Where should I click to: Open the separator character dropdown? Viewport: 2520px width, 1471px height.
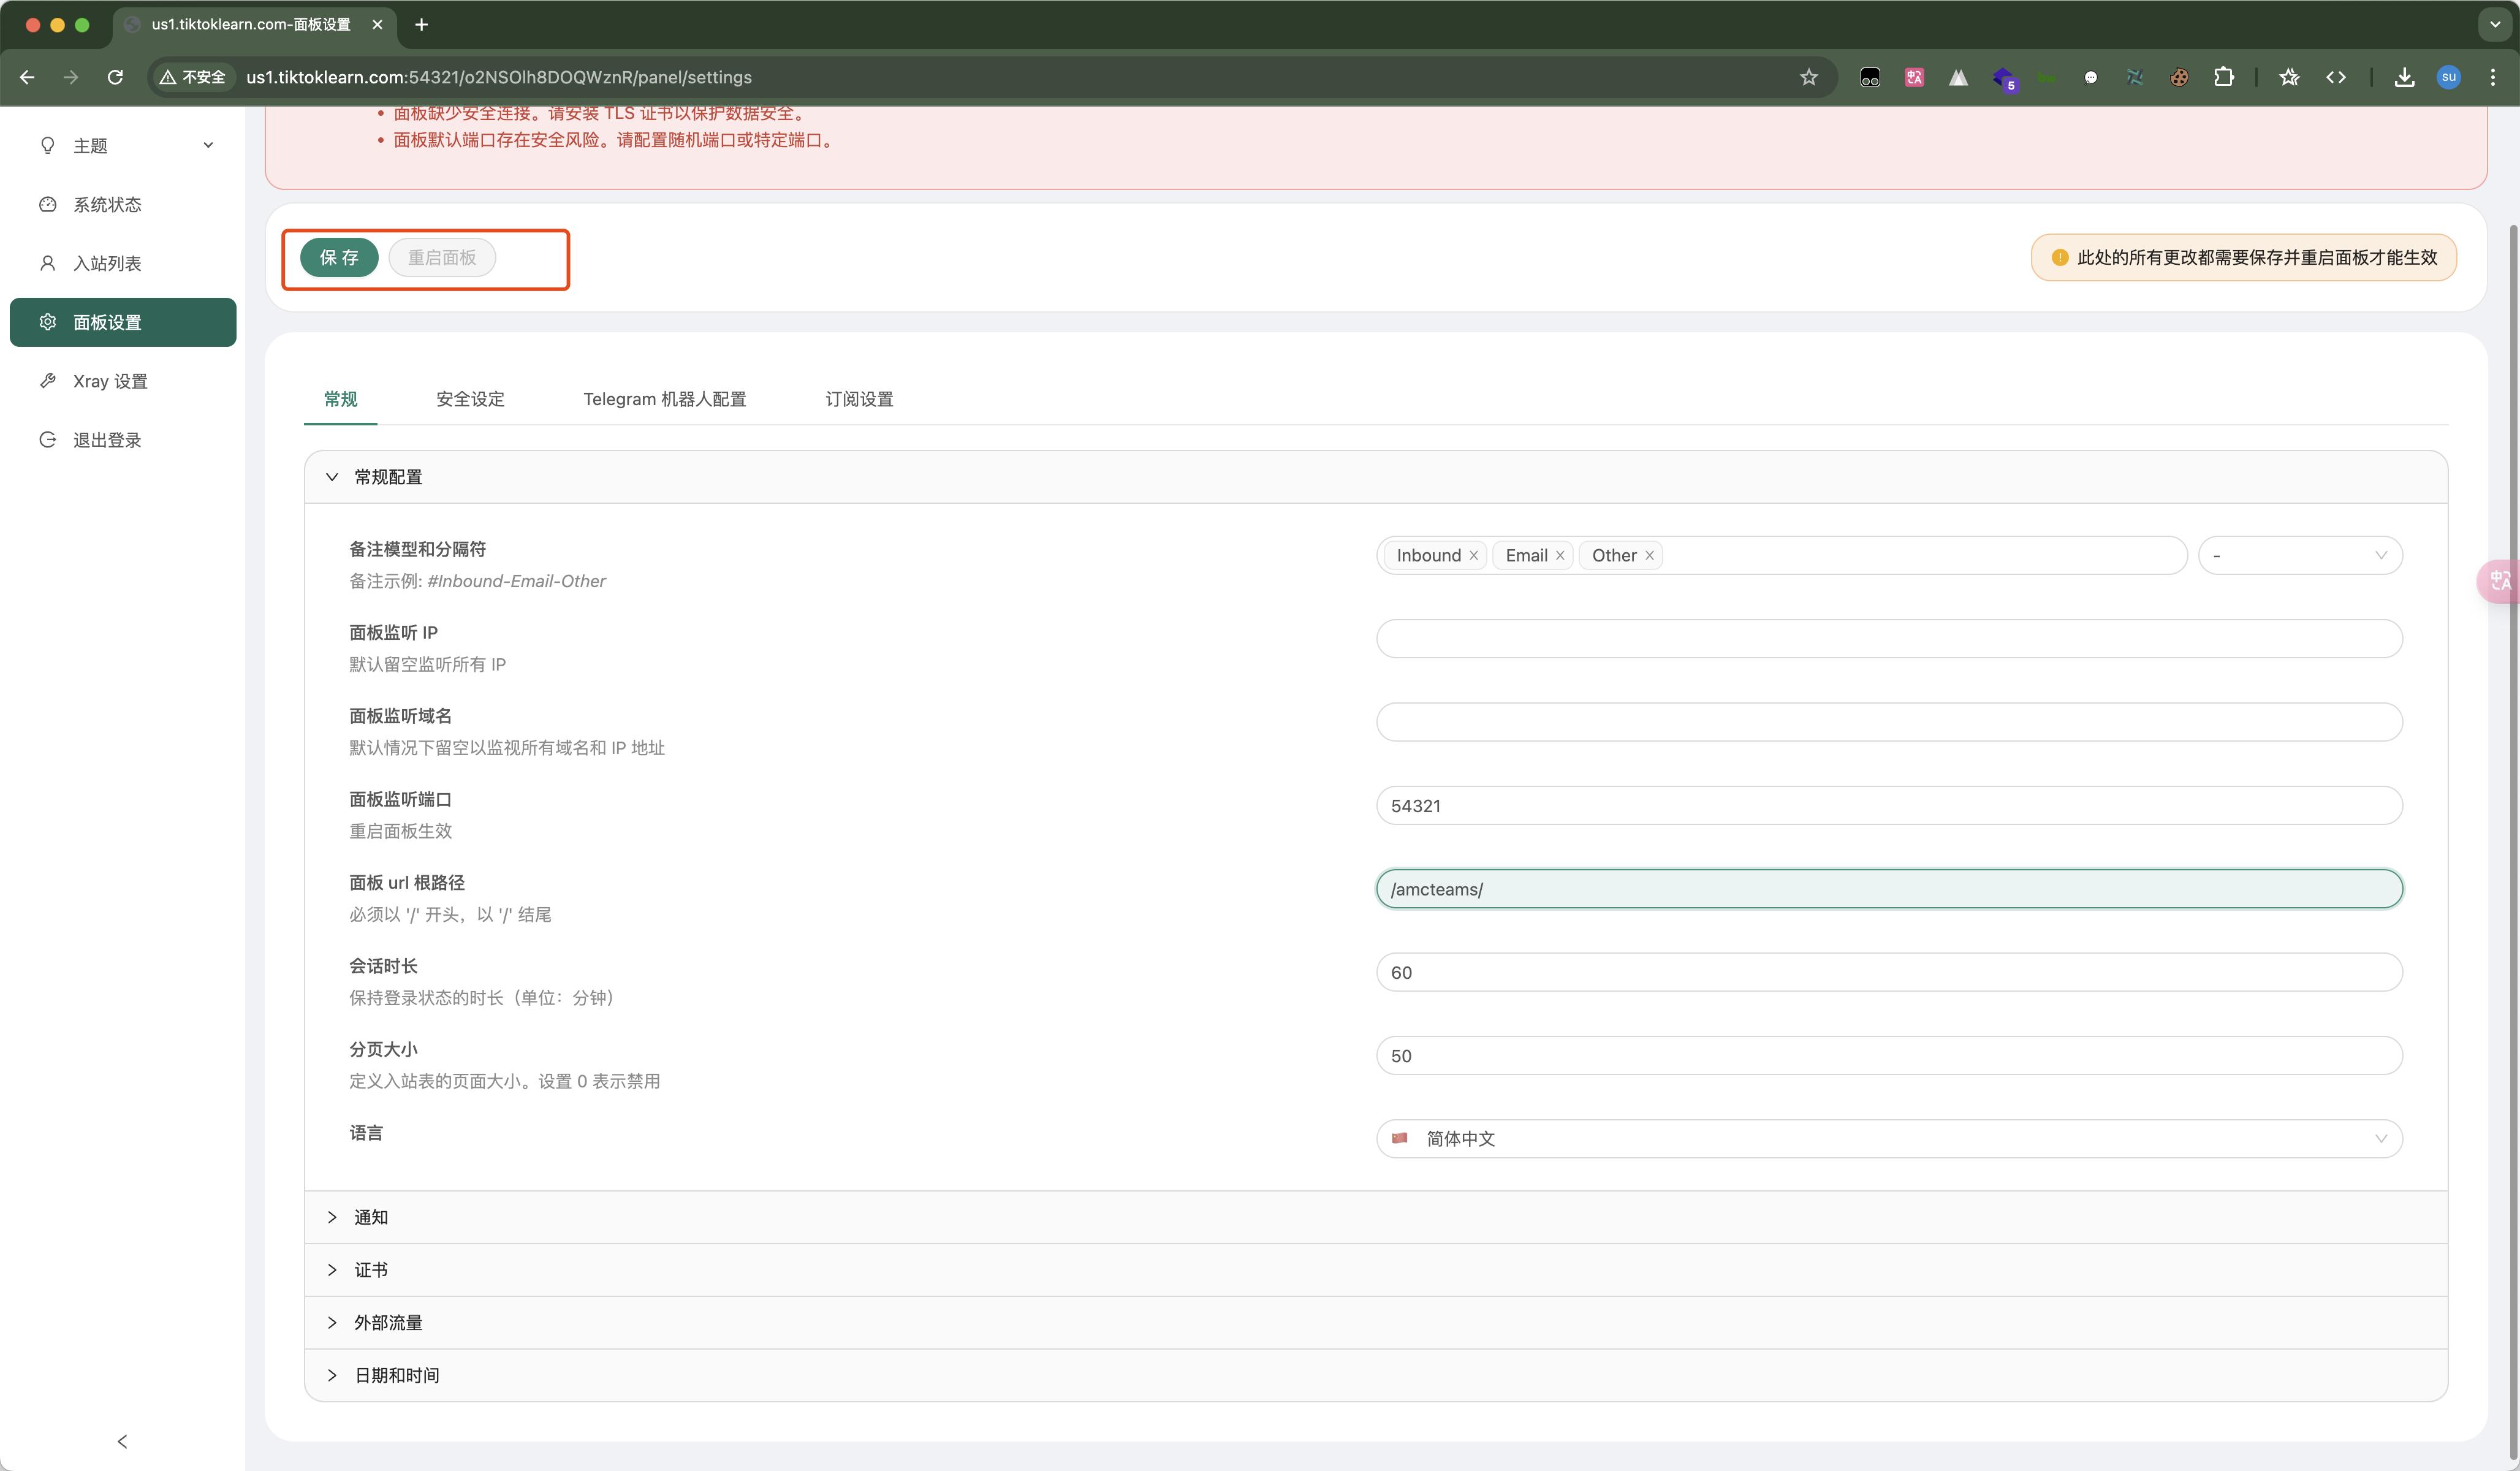[x=2299, y=555]
